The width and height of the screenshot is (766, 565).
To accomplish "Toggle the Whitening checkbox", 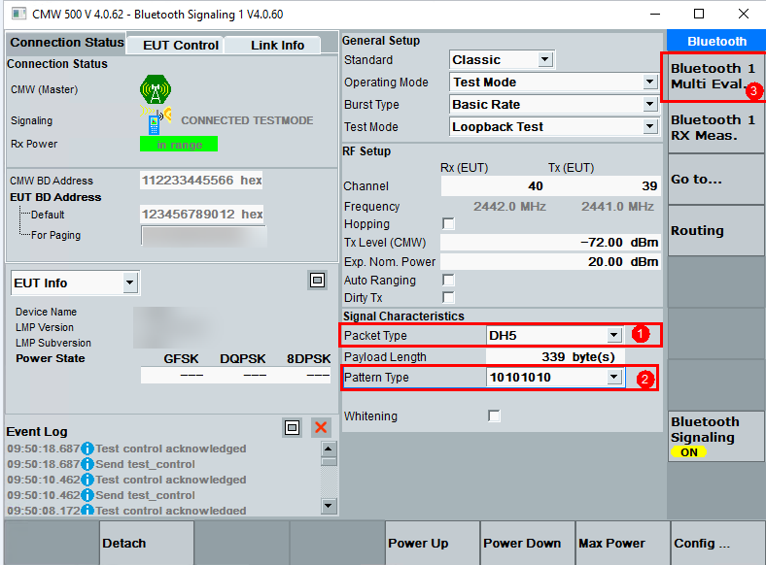I will (x=494, y=416).
